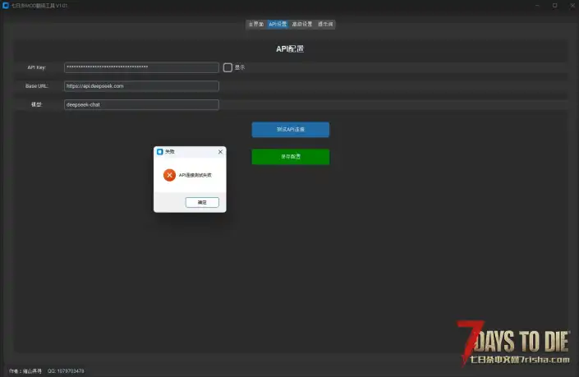The image size is (579, 377).
Task: Select the API设置 tab
Action: (278, 24)
